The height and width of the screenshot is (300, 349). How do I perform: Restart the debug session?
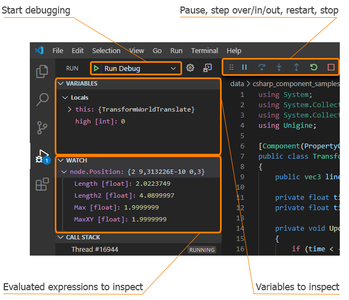(x=313, y=68)
